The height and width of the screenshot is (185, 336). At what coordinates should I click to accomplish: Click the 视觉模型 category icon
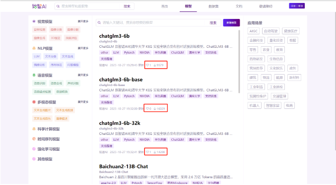coord(34,21)
